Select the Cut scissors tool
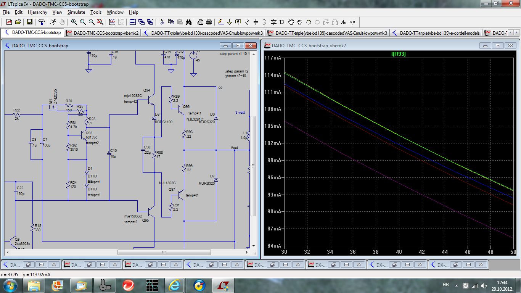521x293 pixels. pos(162,22)
